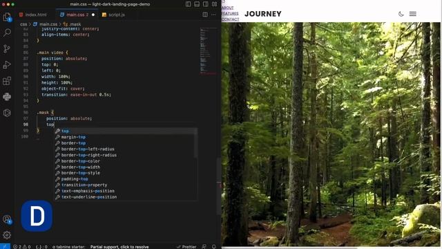Click the JOURNEY logo
The width and height of the screenshot is (442, 249).
(x=263, y=14)
